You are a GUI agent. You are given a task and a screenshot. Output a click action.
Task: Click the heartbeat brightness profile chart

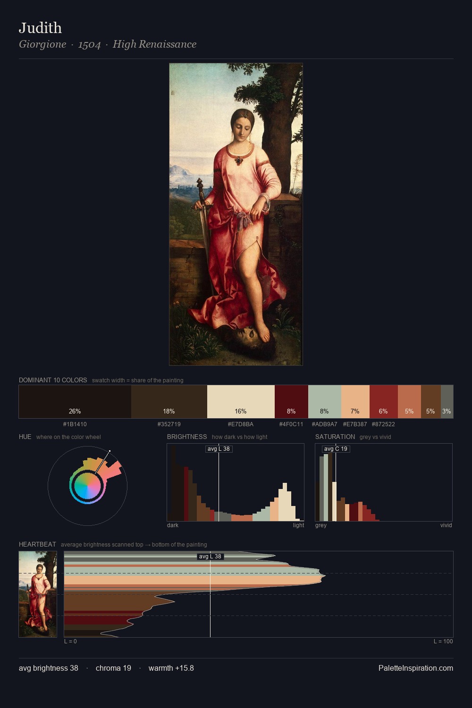point(259,594)
